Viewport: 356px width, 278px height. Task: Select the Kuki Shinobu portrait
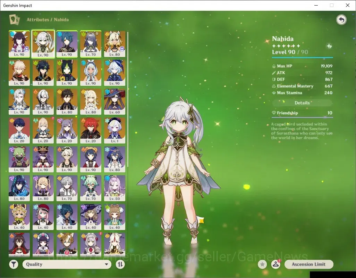click(19, 160)
